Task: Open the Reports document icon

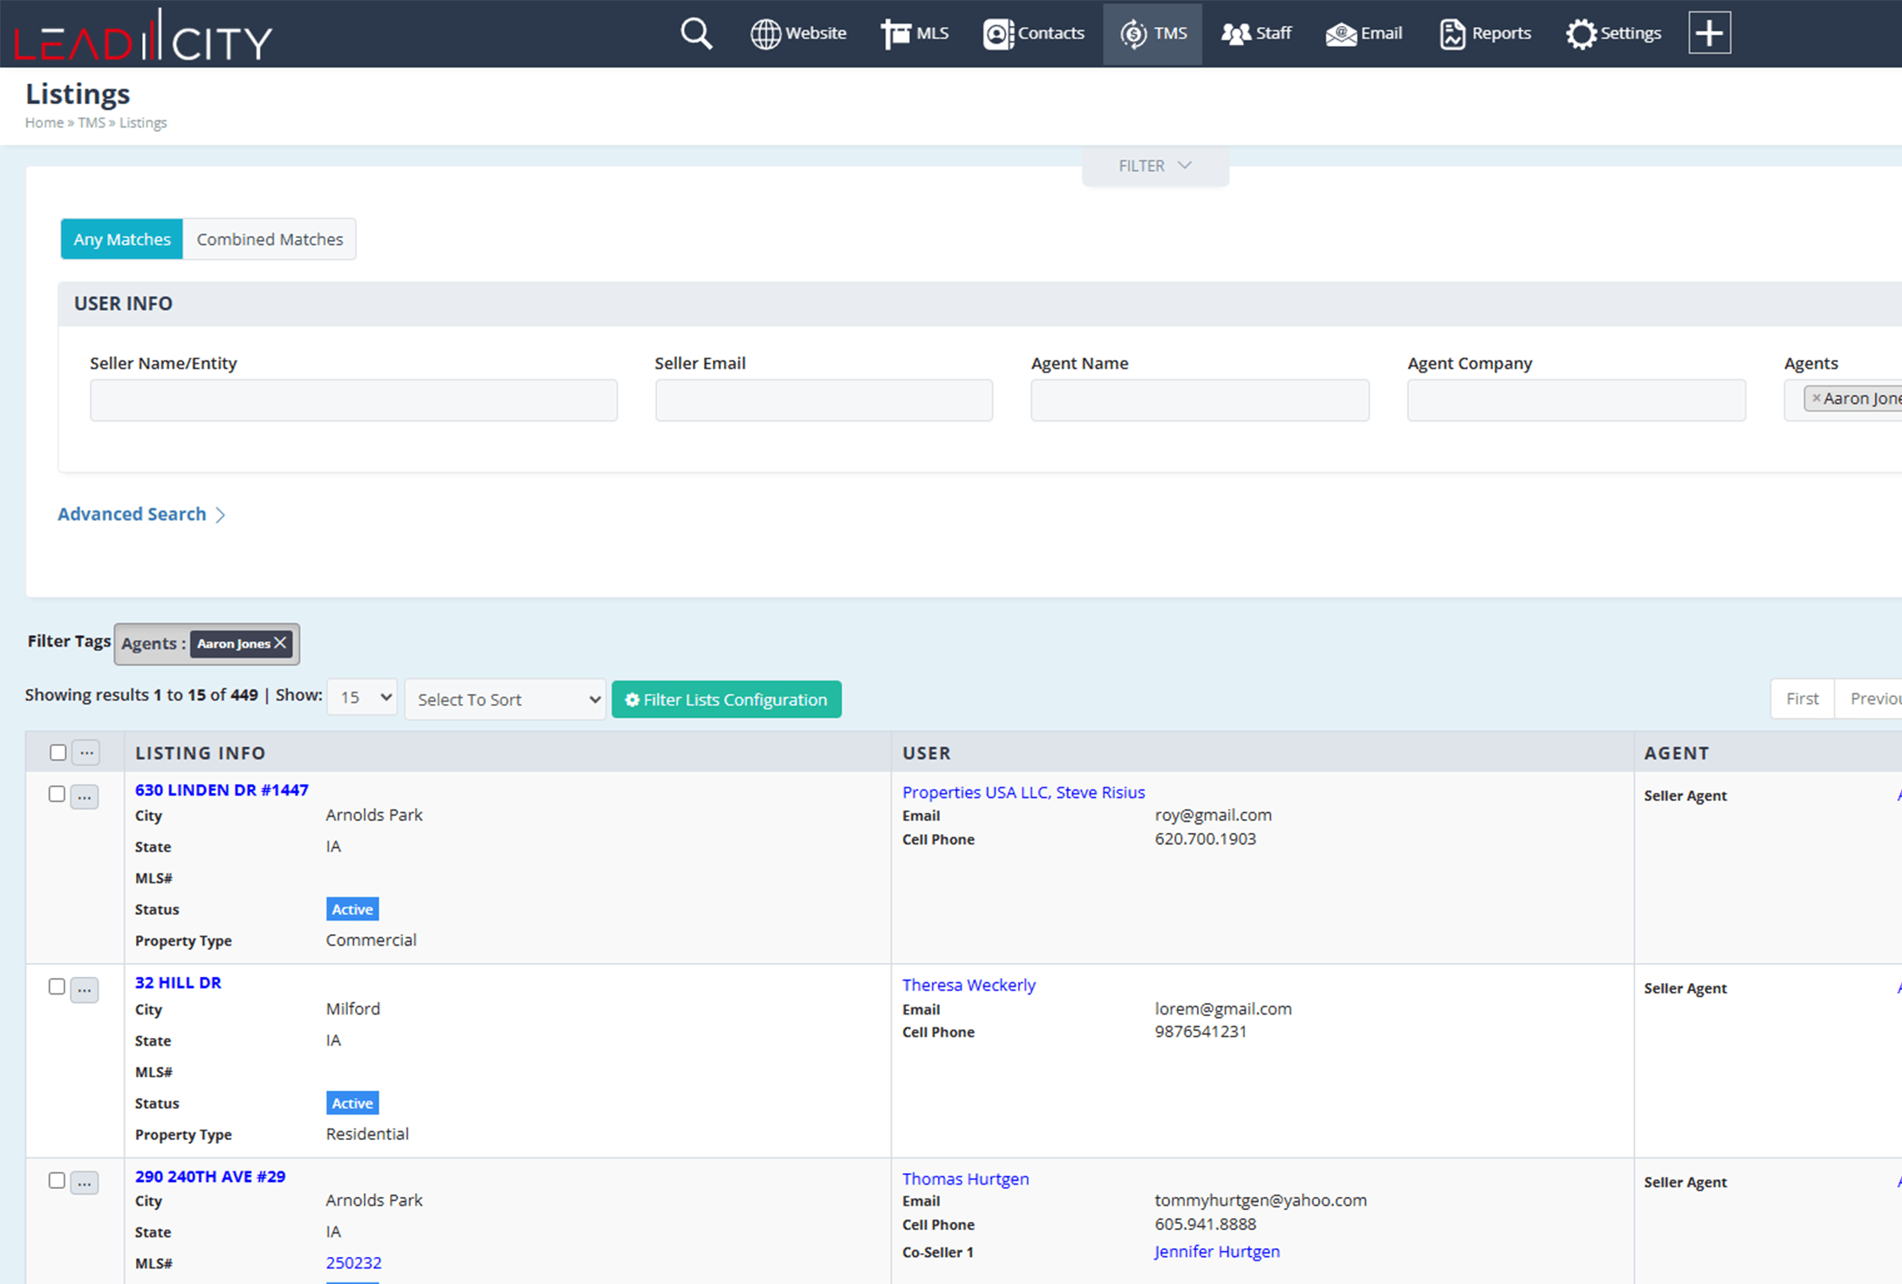Action: [1452, 33]
